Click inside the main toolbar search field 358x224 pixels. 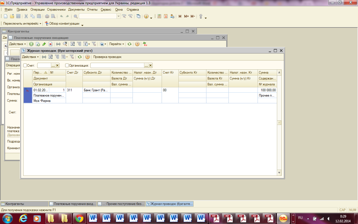(x=98, y=17)
